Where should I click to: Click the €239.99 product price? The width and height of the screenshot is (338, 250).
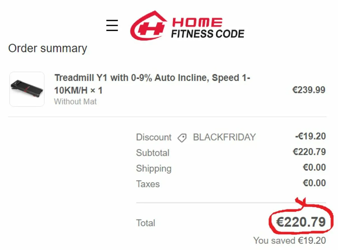[309, 90]
